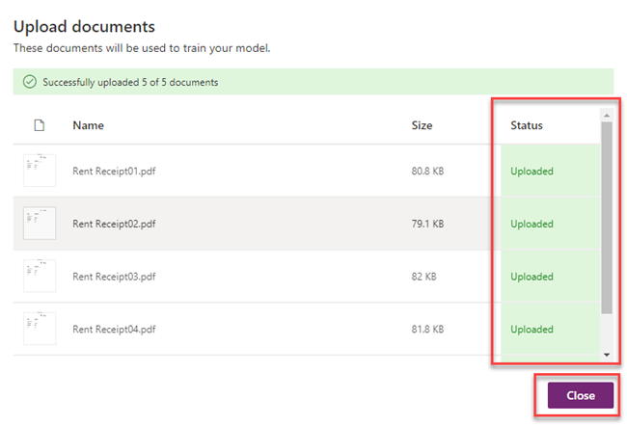
Task: Open Rent Receipt01.pdf thumbnail
Action: click(x=39, y=171)
